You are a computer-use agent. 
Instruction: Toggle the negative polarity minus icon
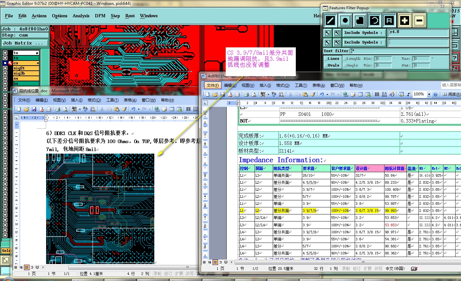click(419, 21)
